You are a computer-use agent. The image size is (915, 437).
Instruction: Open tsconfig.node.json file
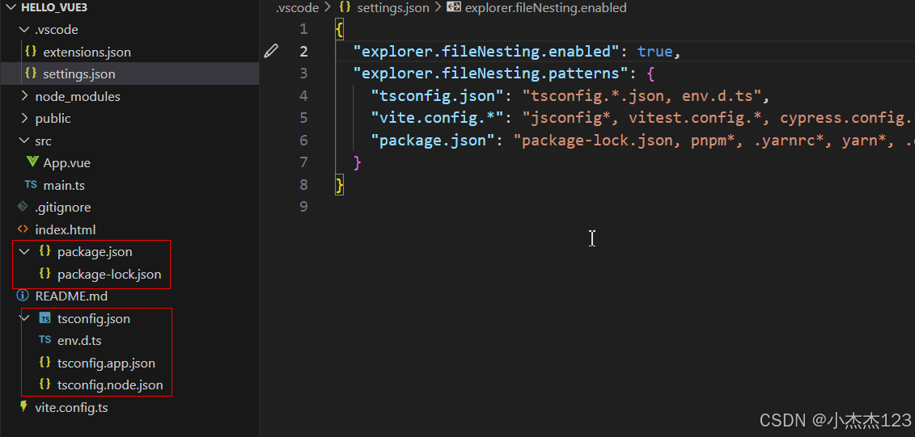pyautogui.click(x=110, y=385)
